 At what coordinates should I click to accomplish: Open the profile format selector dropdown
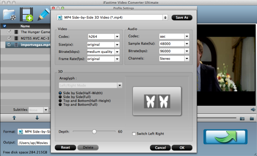[165, 17]
